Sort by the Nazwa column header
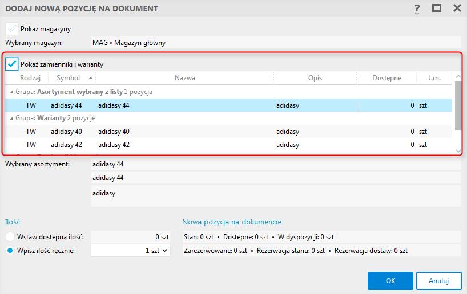This screenshot has height=294, width=467. pos(184,78)
